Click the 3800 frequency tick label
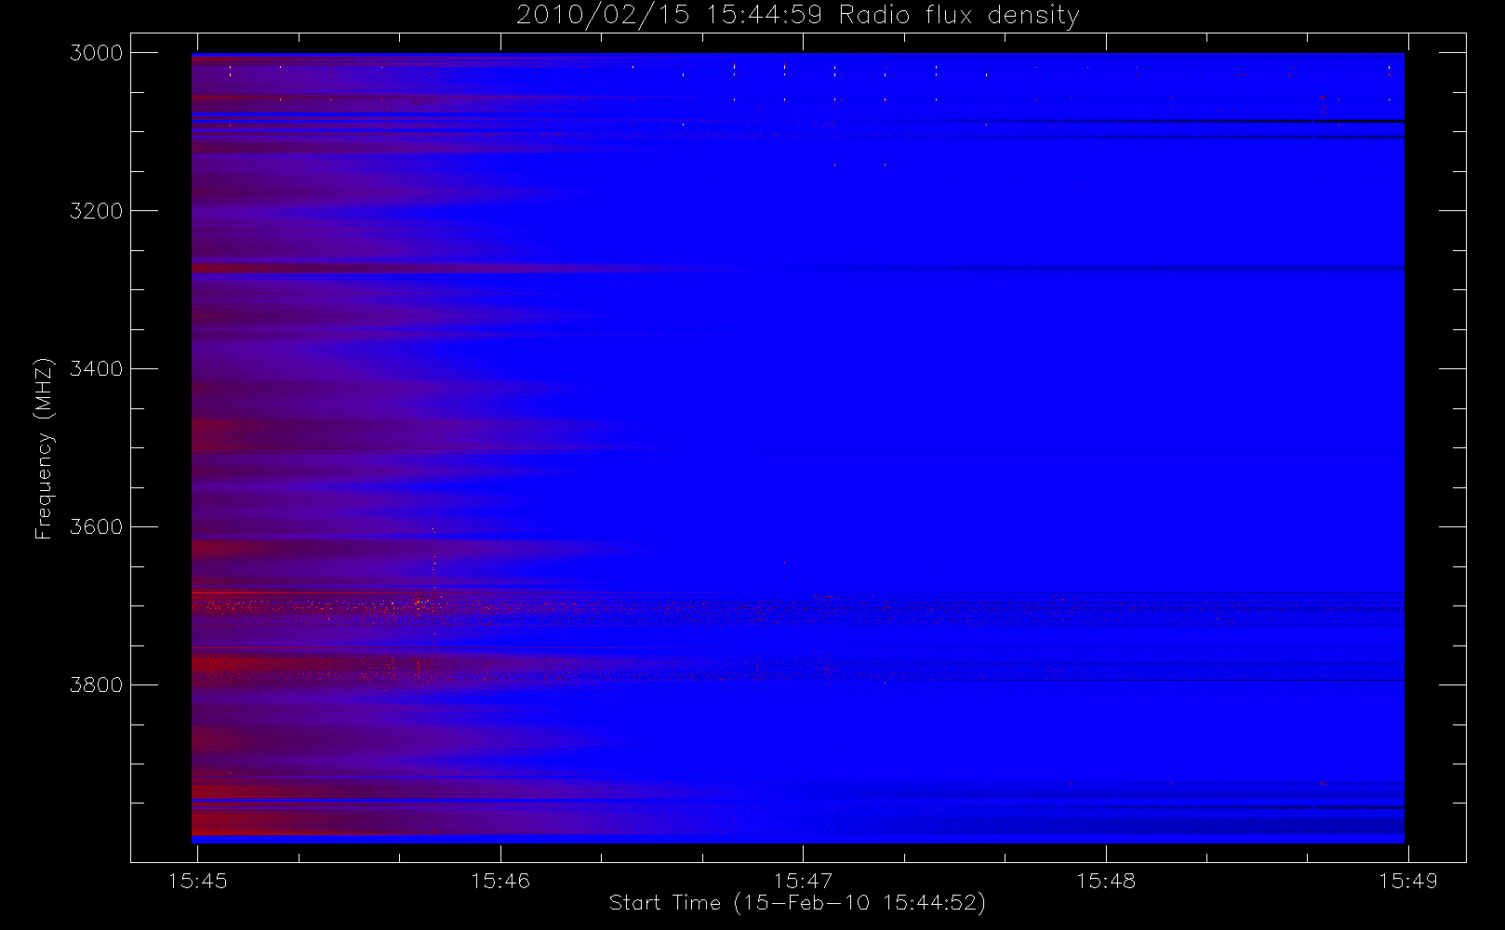The image size is (1505, 930). (x=97, y=685)
